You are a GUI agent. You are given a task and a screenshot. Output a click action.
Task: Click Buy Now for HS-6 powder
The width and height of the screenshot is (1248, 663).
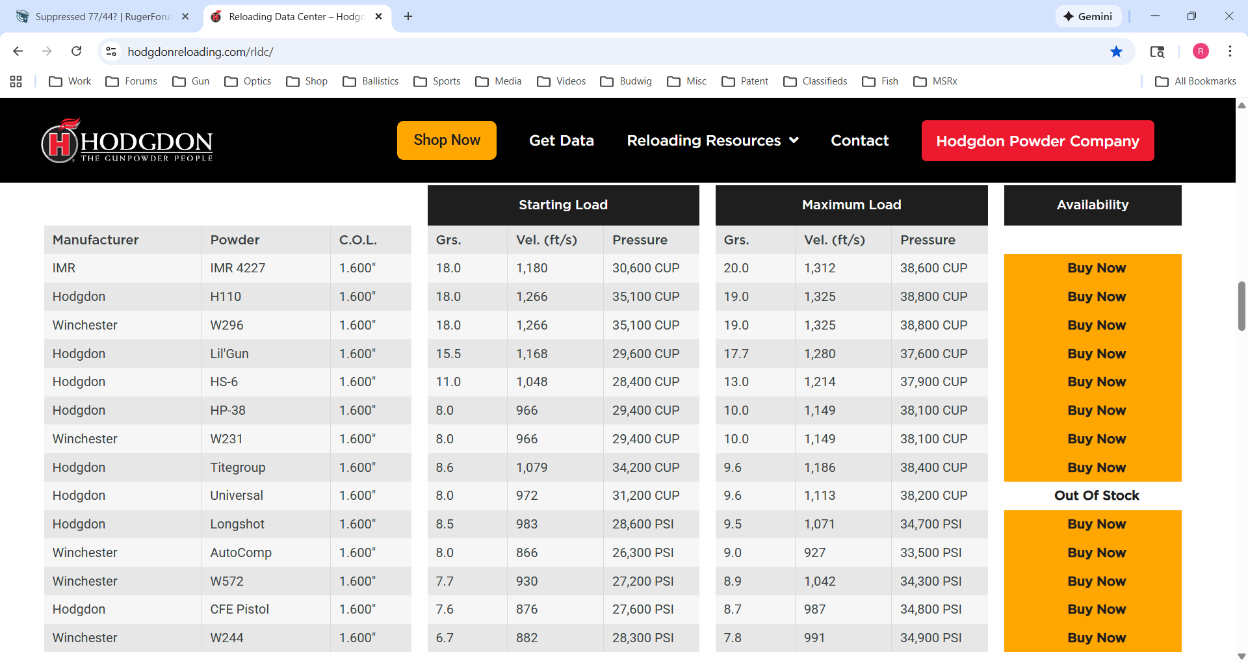click(1096, 382)
